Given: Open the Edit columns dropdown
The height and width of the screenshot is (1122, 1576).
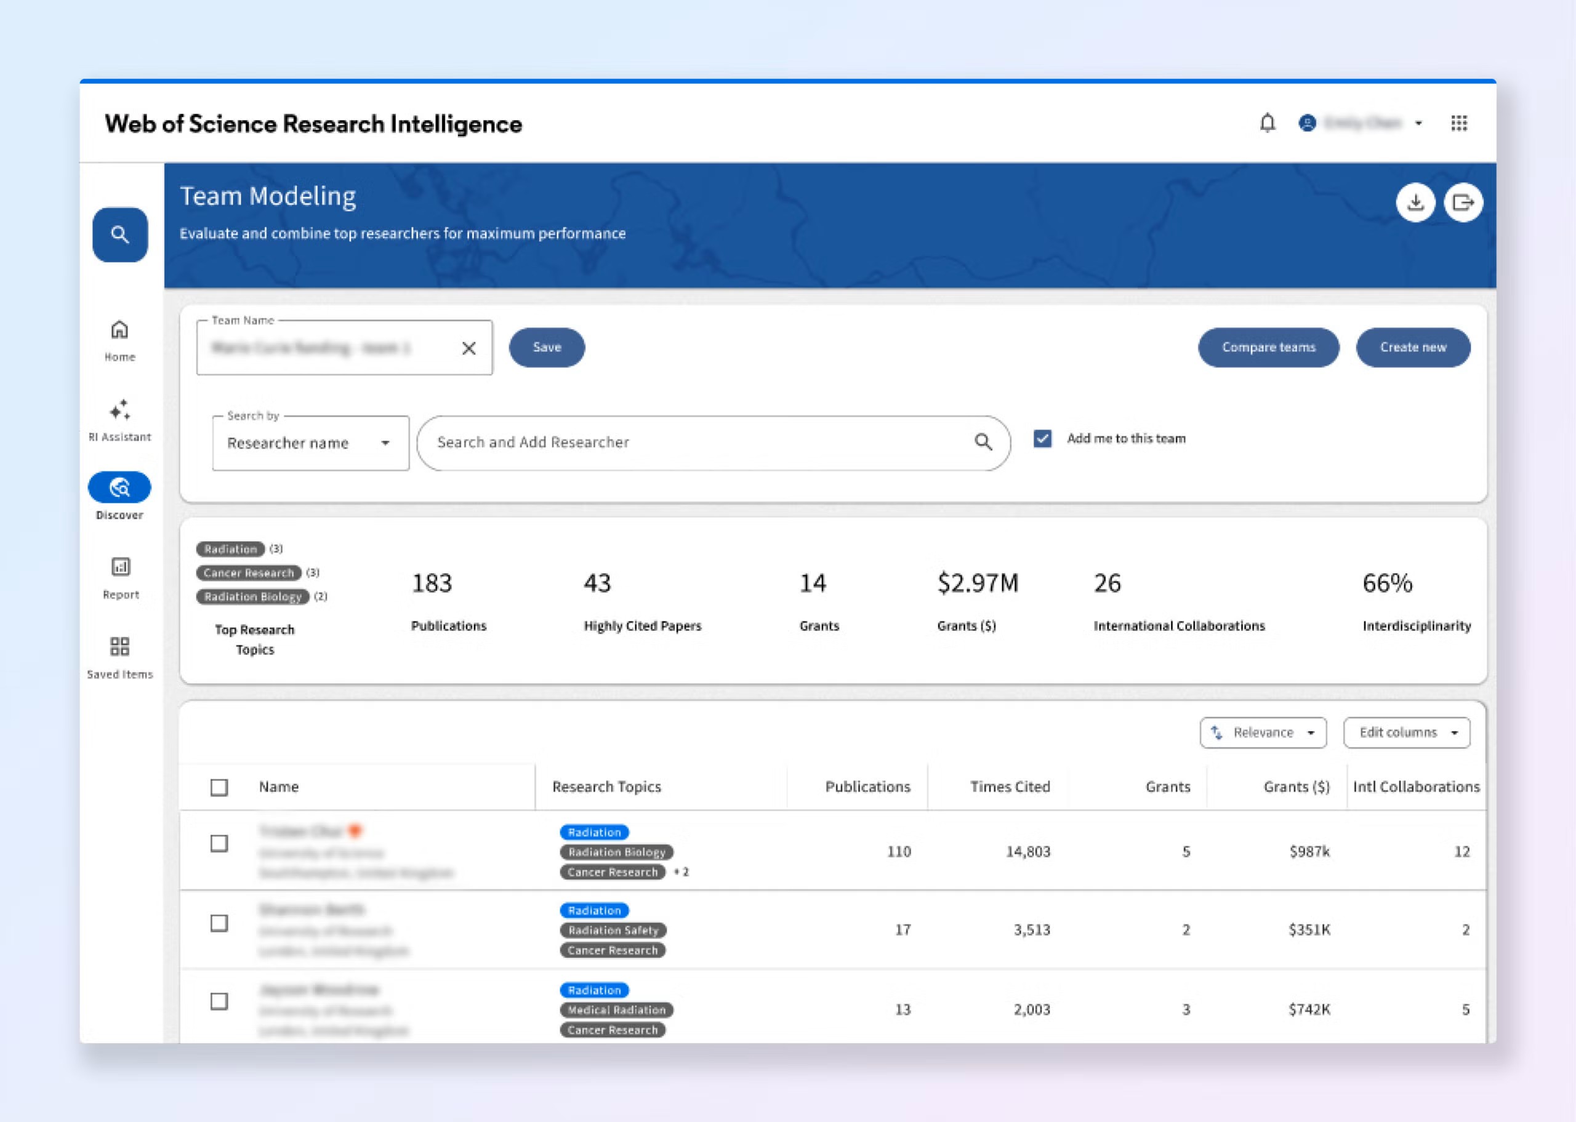Looking at the screenshot, I should click(1407, 733).
